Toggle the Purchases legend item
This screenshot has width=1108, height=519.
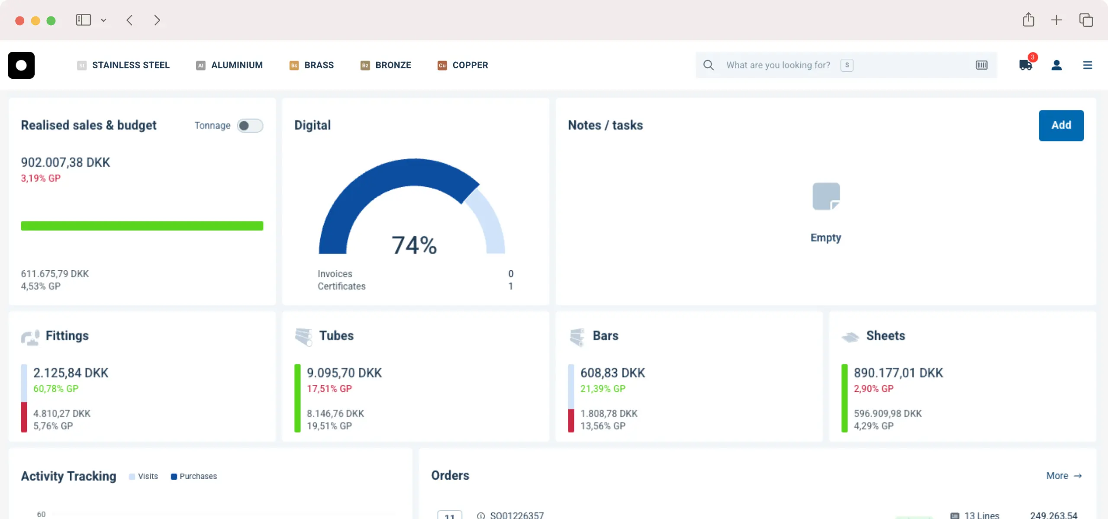pos(194,476)
